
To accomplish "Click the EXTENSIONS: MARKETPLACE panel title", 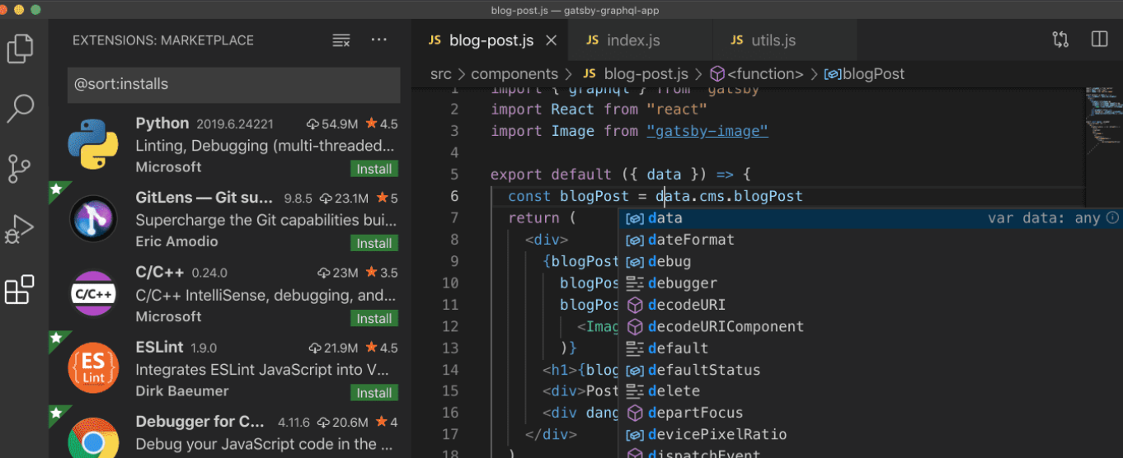I will [163, 40].
